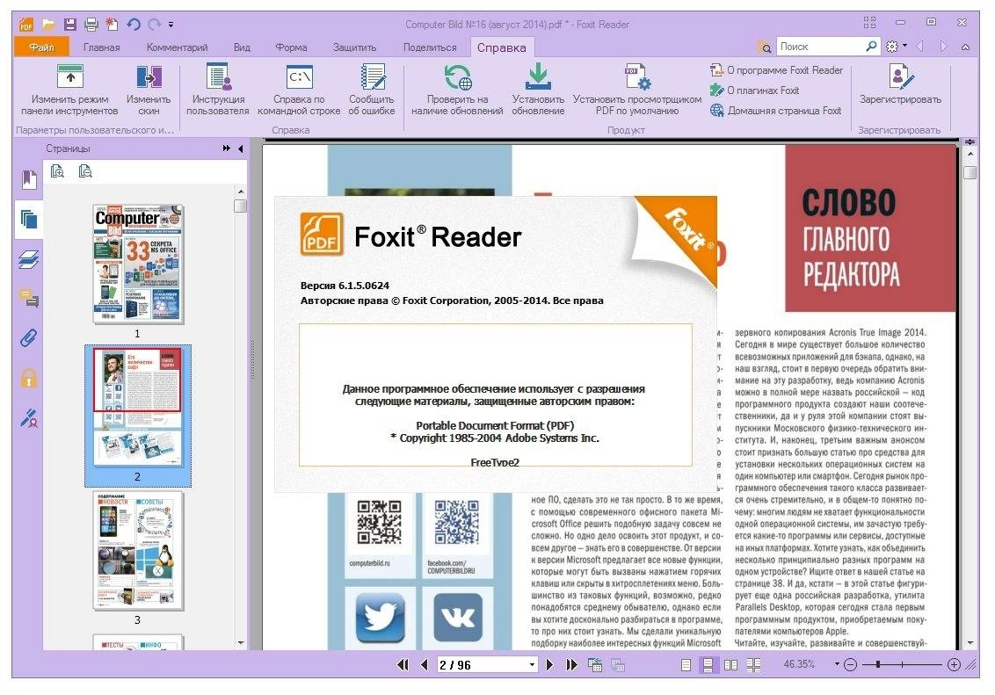Open the Signatures panel in the sidebar
Image resolution: width=995 pixels, height=695 pixels.
[28, 417]
